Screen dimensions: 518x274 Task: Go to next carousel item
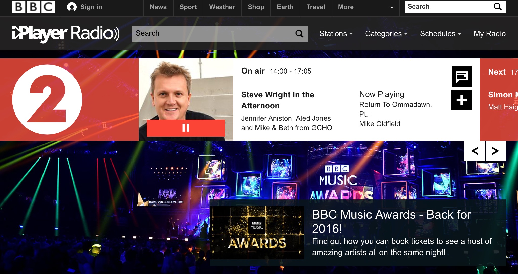click(495, 151)
